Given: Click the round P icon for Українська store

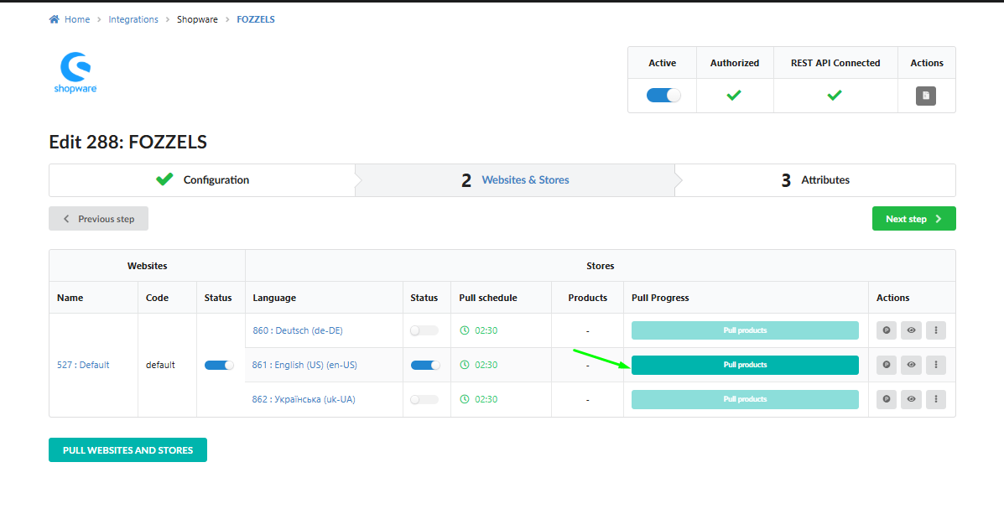Looking at the screenshot, I should 887,399.
